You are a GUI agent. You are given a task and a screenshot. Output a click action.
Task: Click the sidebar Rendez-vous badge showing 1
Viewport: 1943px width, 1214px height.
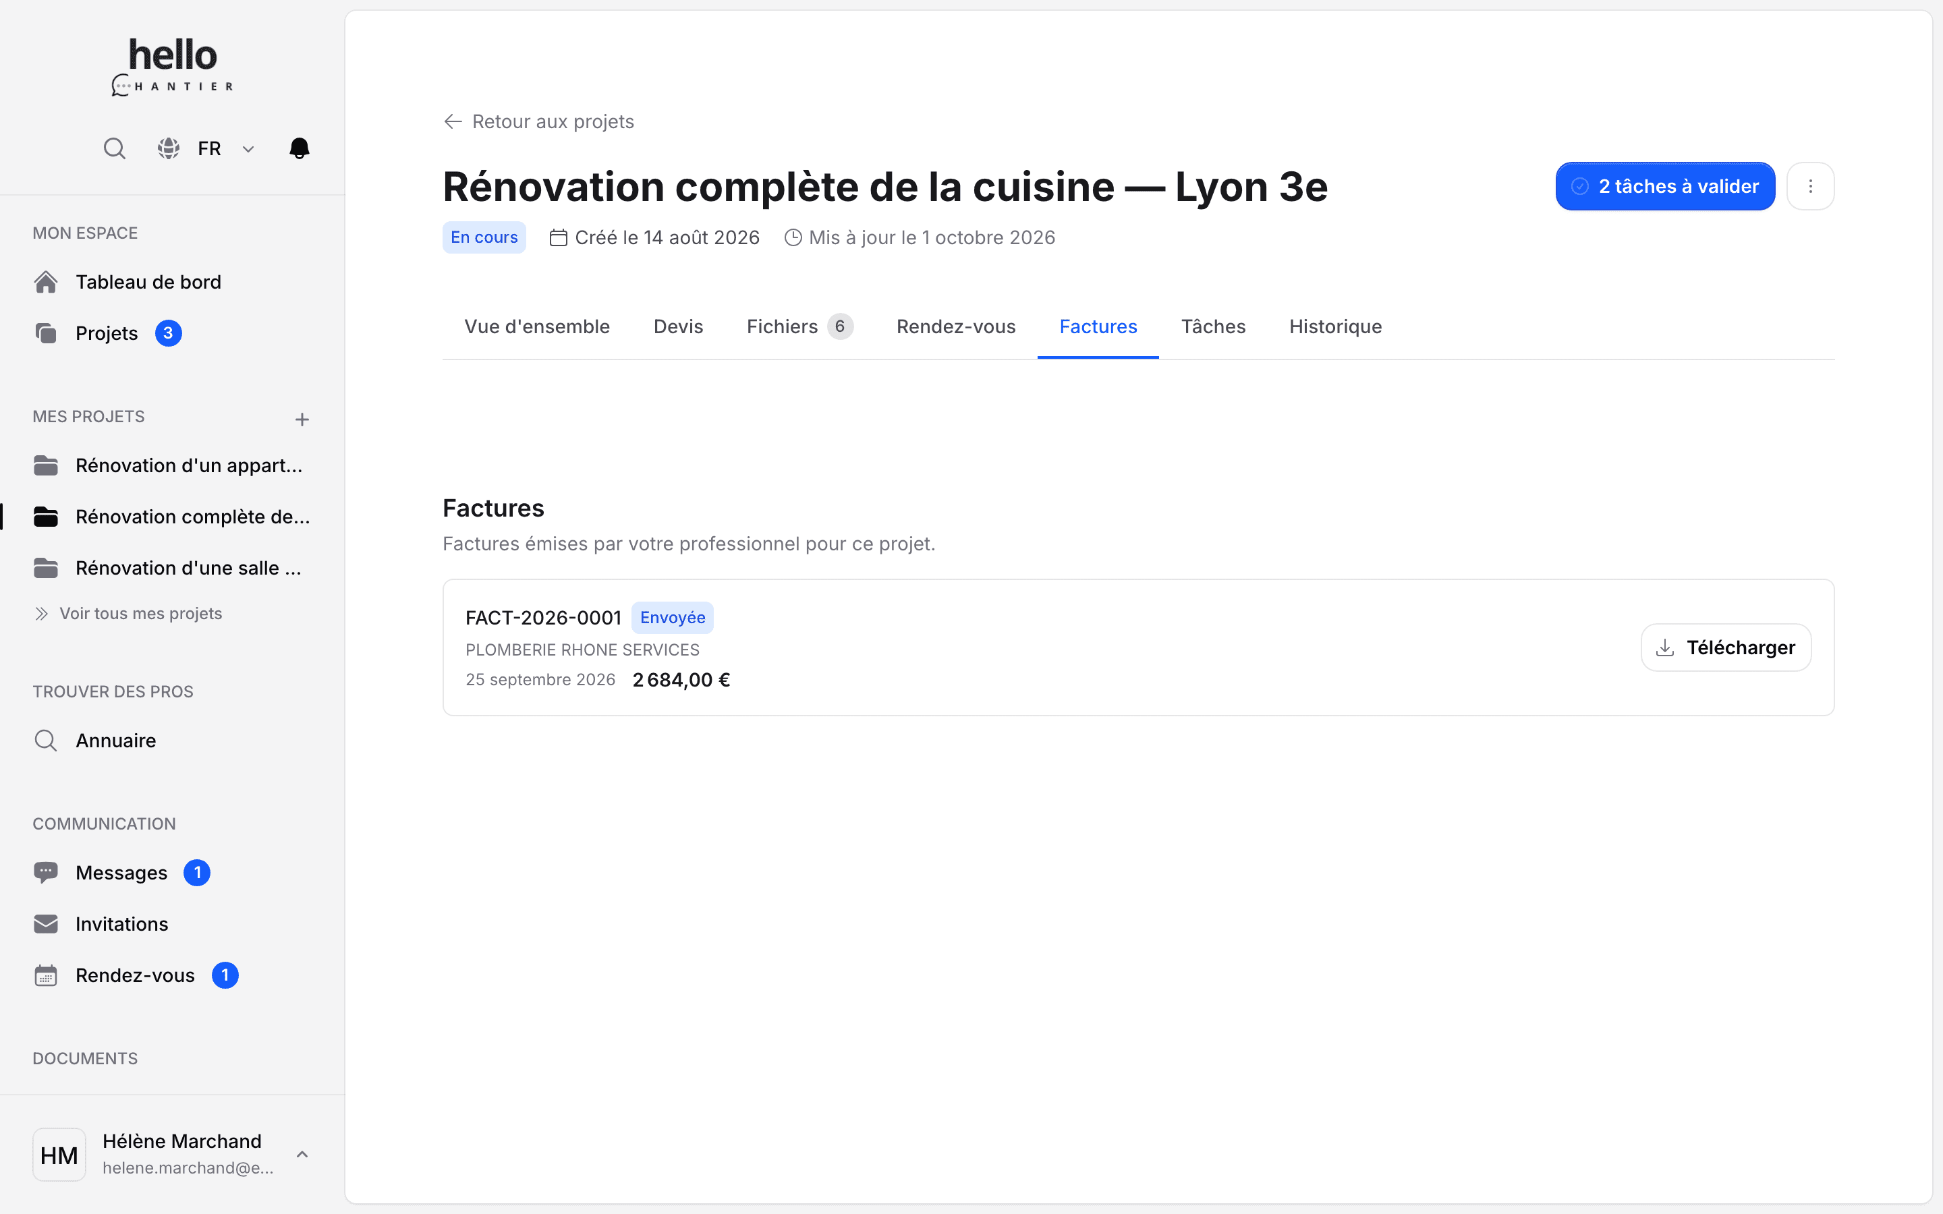225,975
